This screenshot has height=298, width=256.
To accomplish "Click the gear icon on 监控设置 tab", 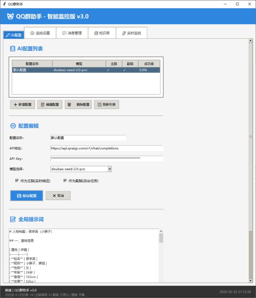I will (x=32, y=33).
